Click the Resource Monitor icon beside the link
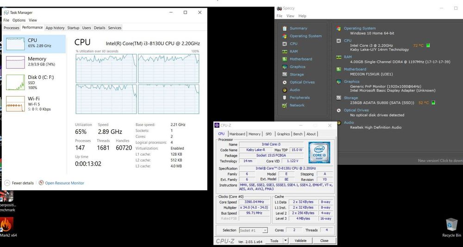Viewport: 463px width, 247px height. coord(41,183)
